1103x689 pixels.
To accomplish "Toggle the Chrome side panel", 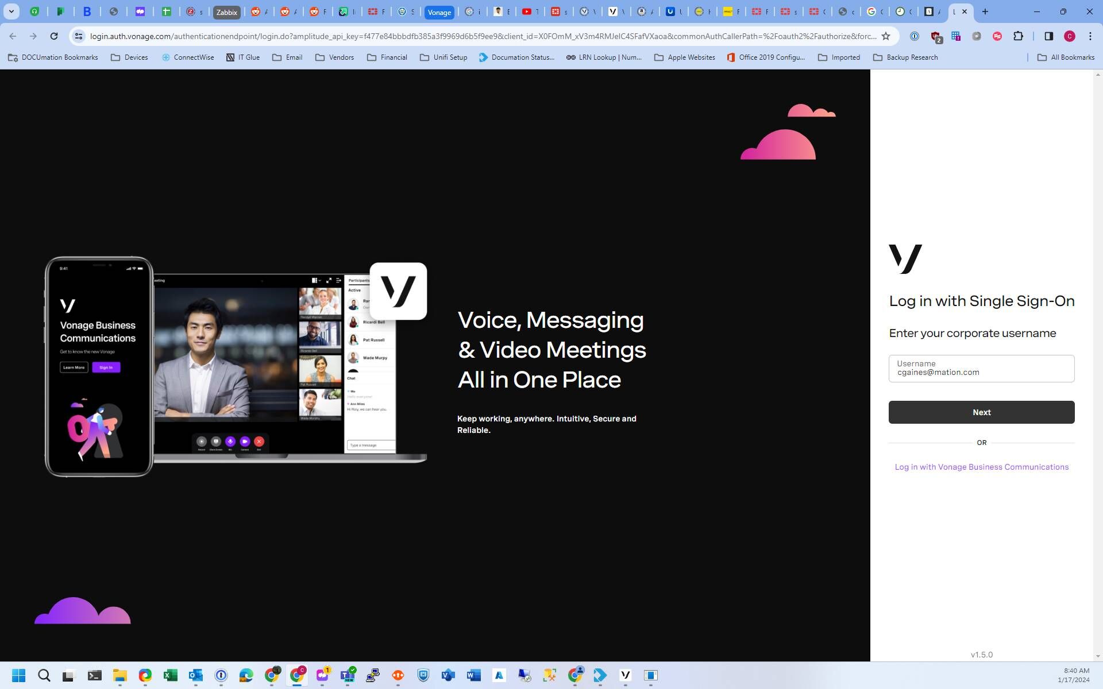I will coord(1048,36).
